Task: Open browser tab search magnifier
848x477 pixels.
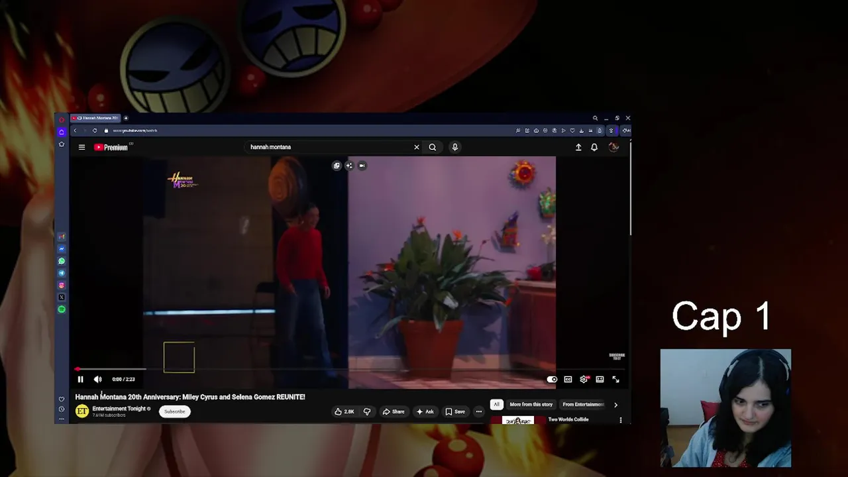Action: pyautogui.click(x=595, y=118)
